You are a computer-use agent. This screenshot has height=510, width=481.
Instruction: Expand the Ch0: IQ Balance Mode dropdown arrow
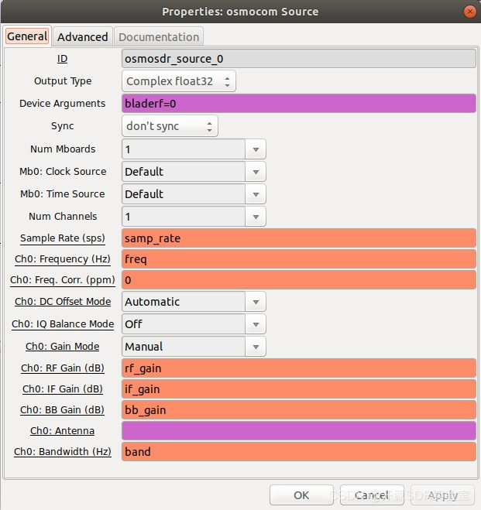click(256, 324)
